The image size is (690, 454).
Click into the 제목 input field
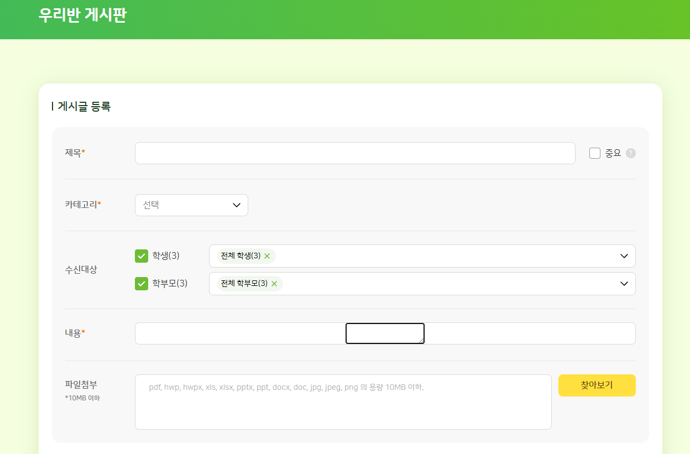[x=354, y=153]
